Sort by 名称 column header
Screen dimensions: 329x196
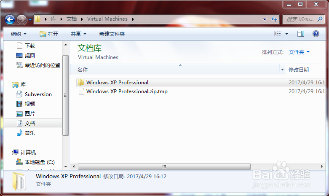pos(83,70)
